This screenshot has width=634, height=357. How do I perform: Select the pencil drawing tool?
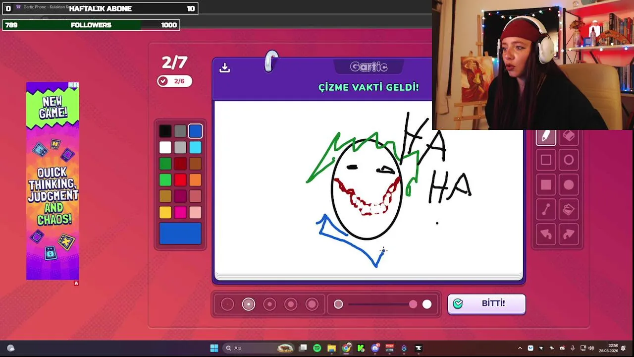coord(546,136)
